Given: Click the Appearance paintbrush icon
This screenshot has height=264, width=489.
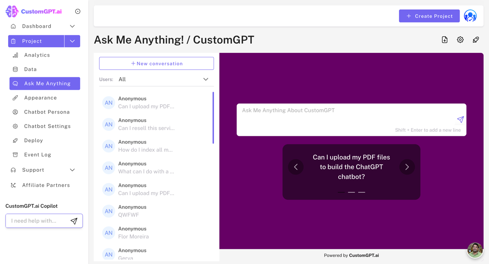Looking at the screenshot, I should coord(15,98).
